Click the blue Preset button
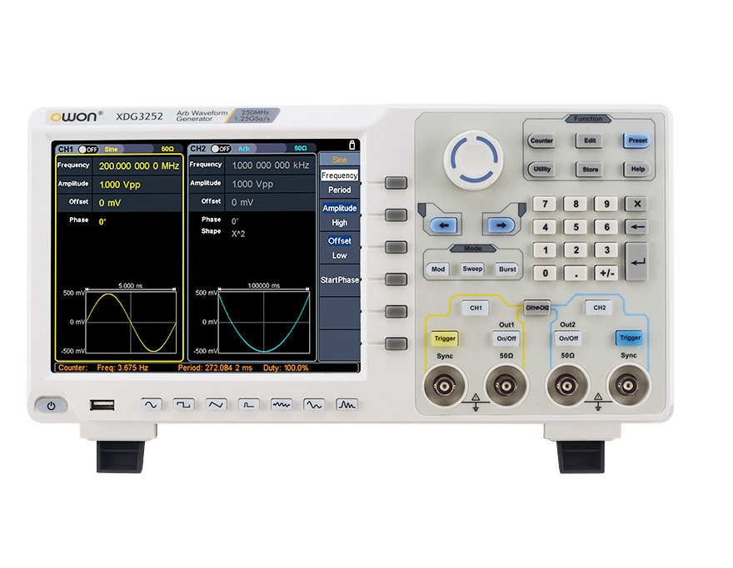Screen dimensions: 733x568 tap(637, 141)
